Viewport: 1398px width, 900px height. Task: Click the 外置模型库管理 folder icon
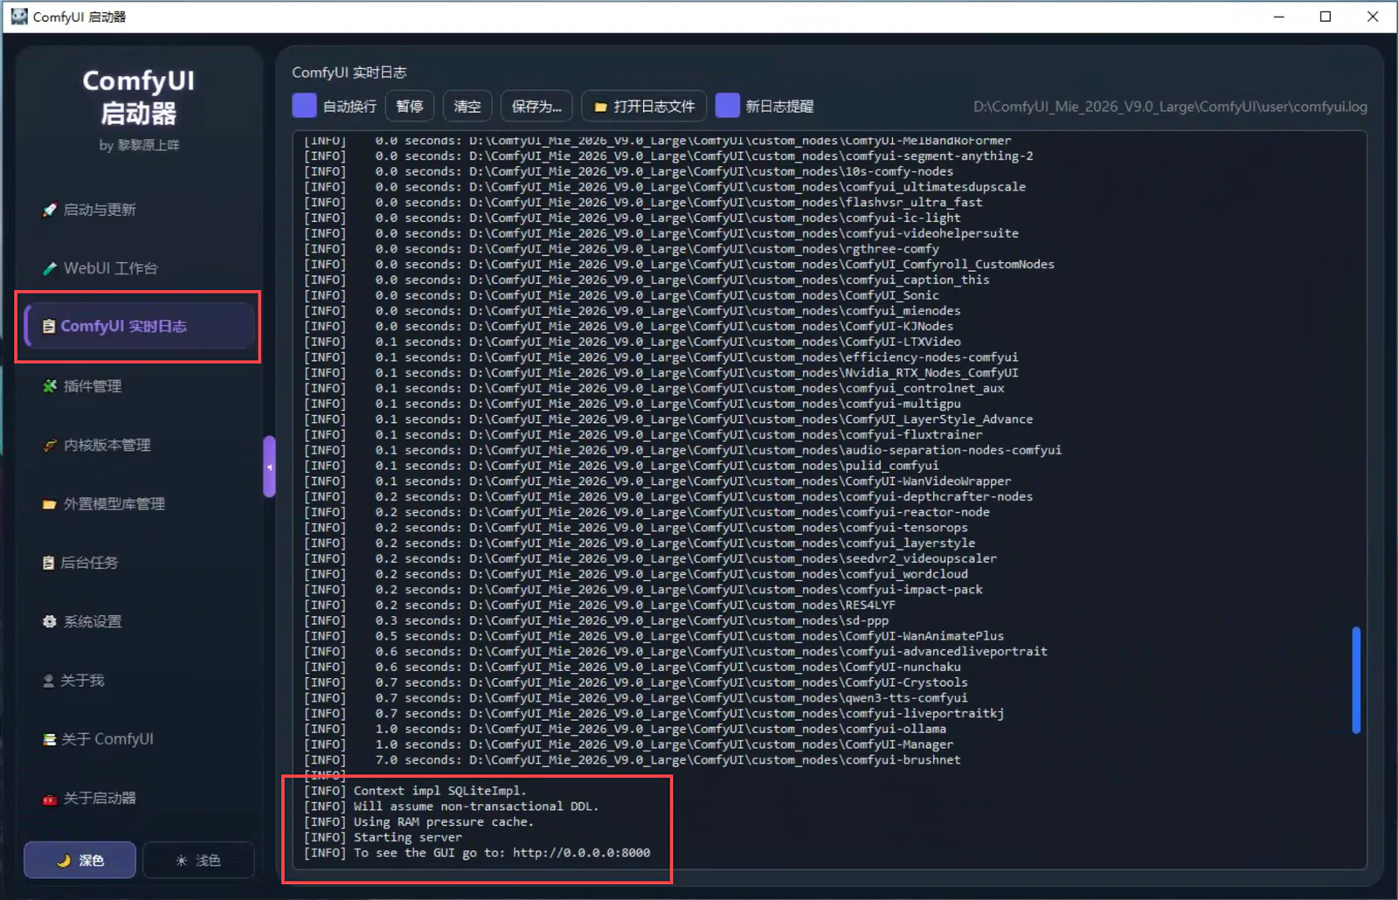50,504
